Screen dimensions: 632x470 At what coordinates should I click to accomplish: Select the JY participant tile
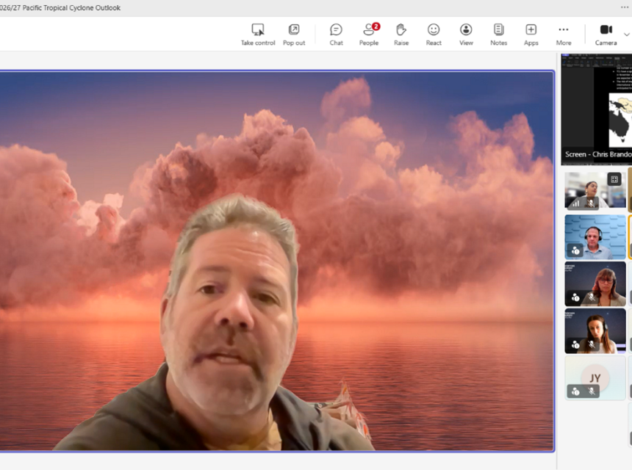(x=595, y=377)
